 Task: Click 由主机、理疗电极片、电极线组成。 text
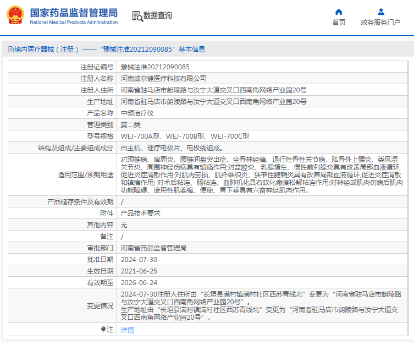172,148
